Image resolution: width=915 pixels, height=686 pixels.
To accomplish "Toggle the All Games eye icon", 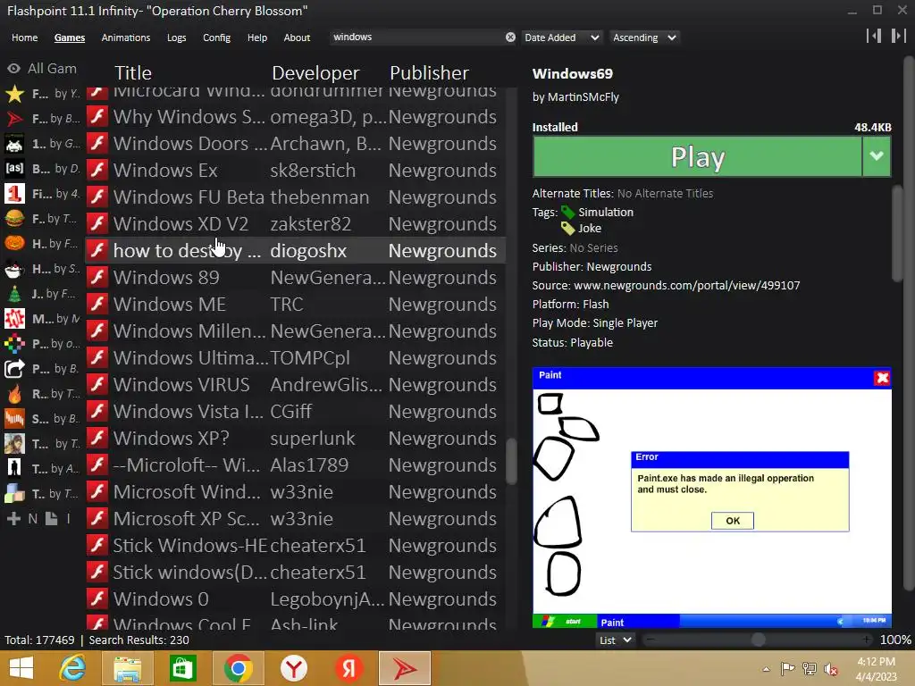I will [13, 69].
